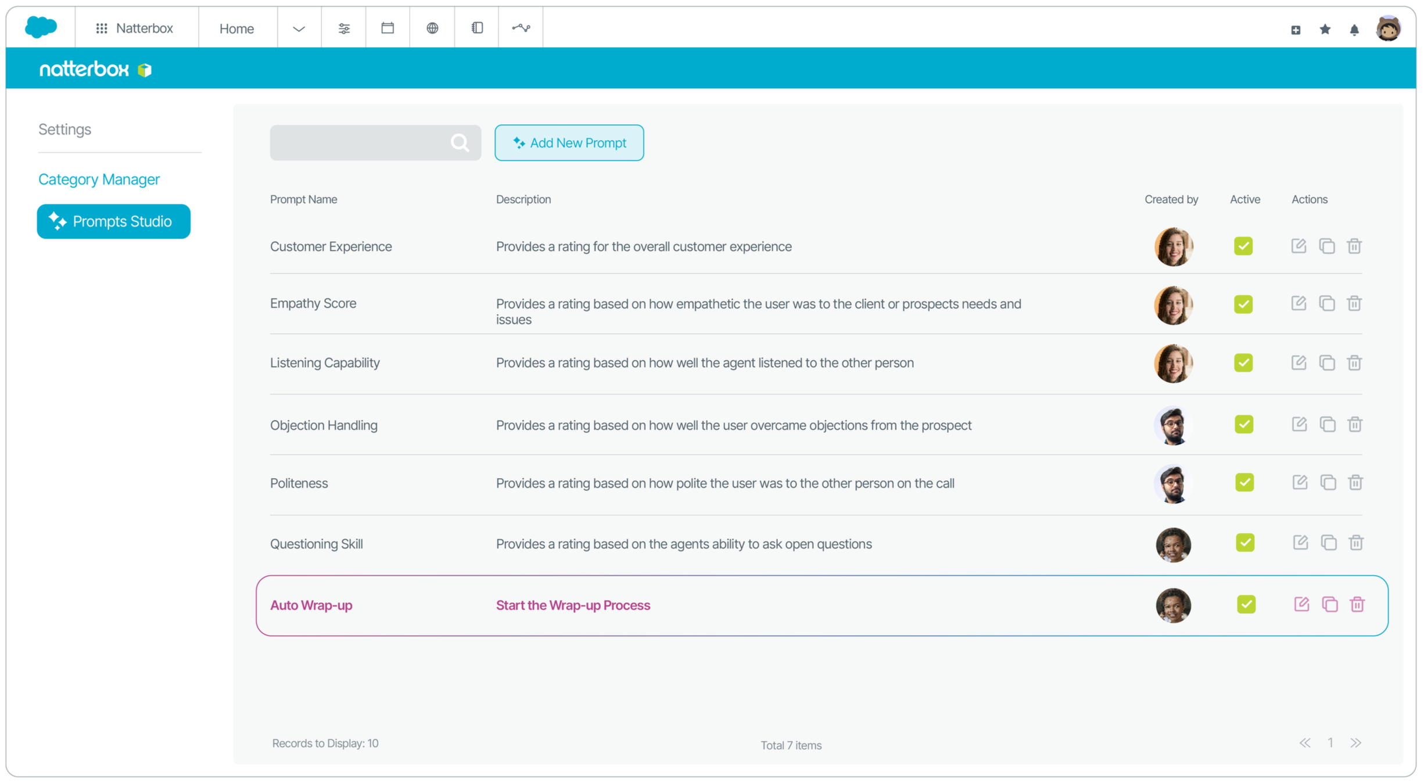Open the notifications bell

point(1354,30)
